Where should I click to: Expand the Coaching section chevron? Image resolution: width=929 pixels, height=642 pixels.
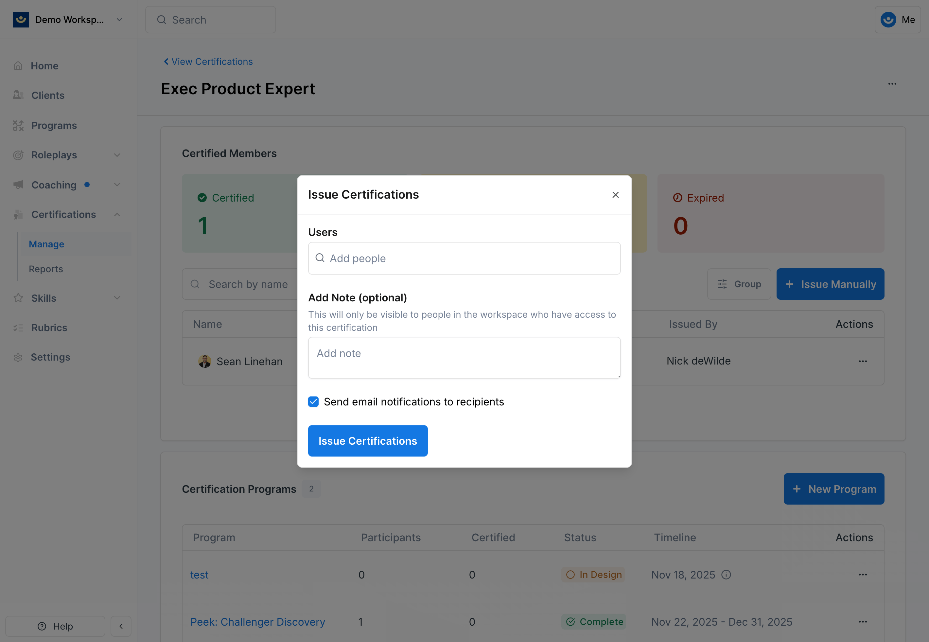(117, 185)
